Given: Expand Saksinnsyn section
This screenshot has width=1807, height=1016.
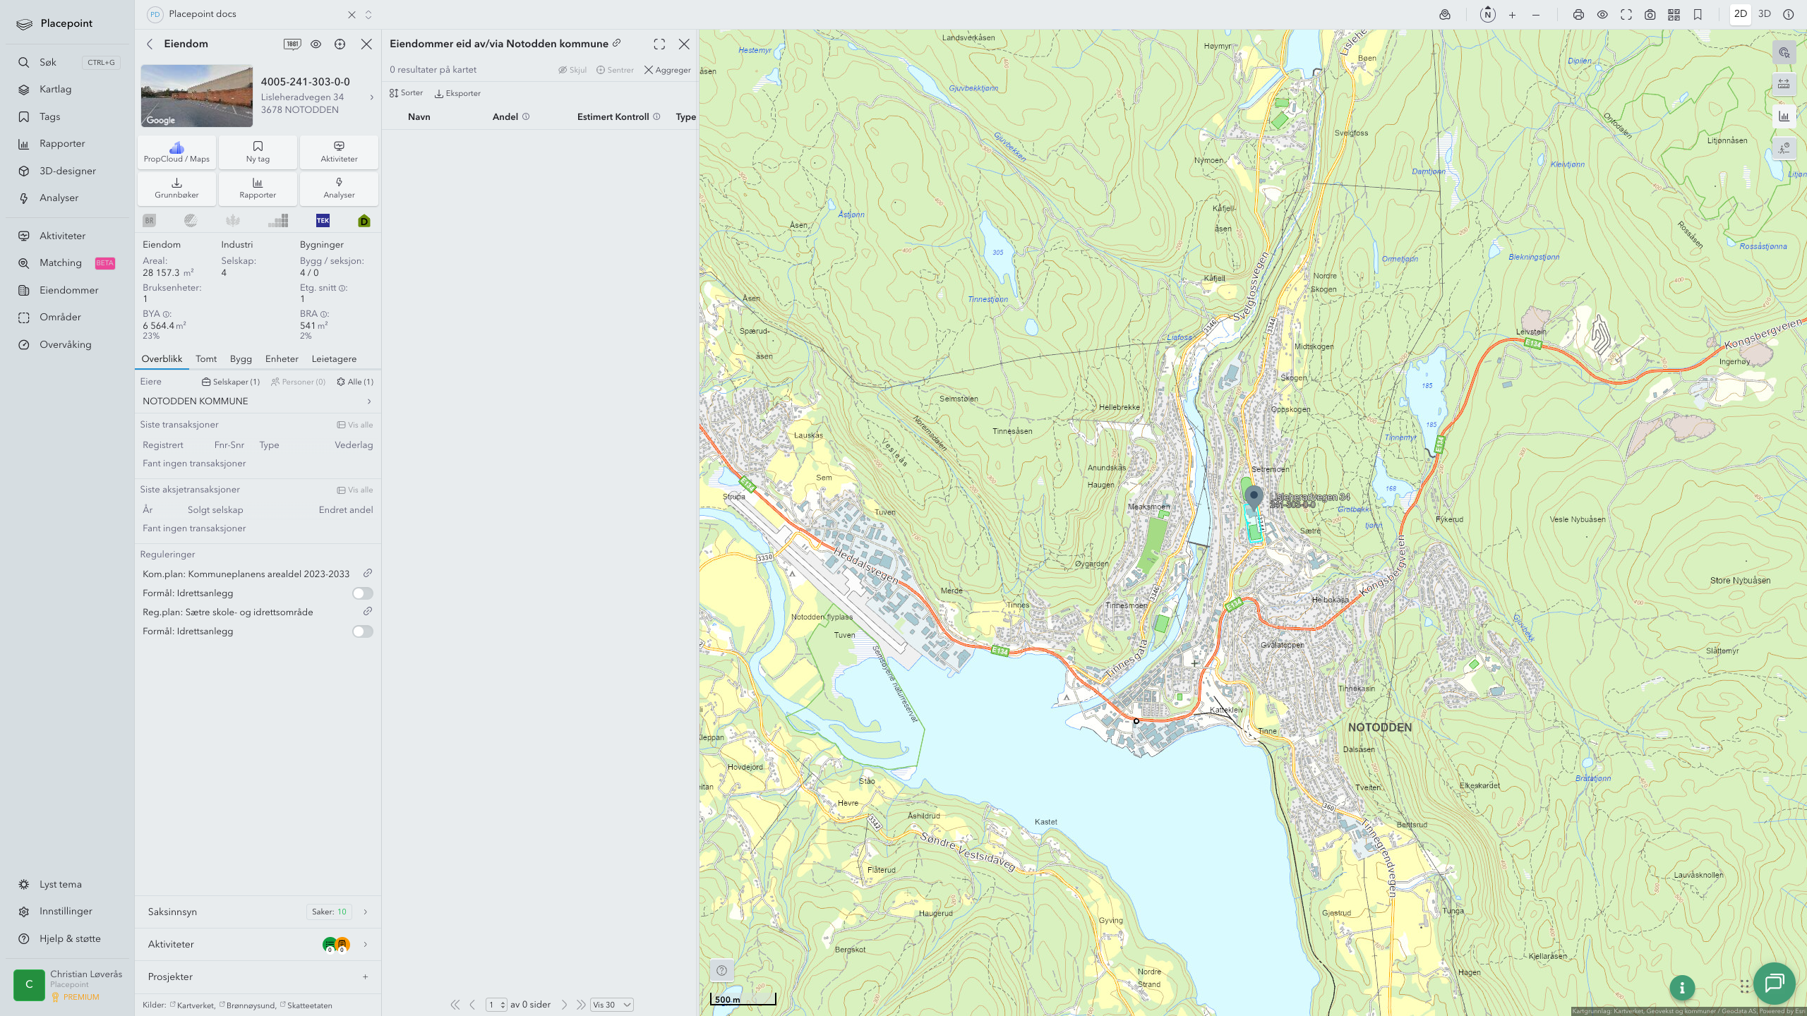Looking at the screenshot, I should click(x=258, y=912).
